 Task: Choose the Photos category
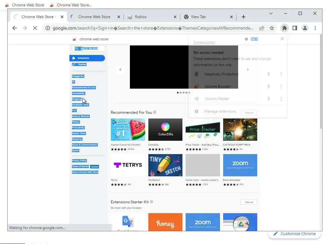click(76, 122)
